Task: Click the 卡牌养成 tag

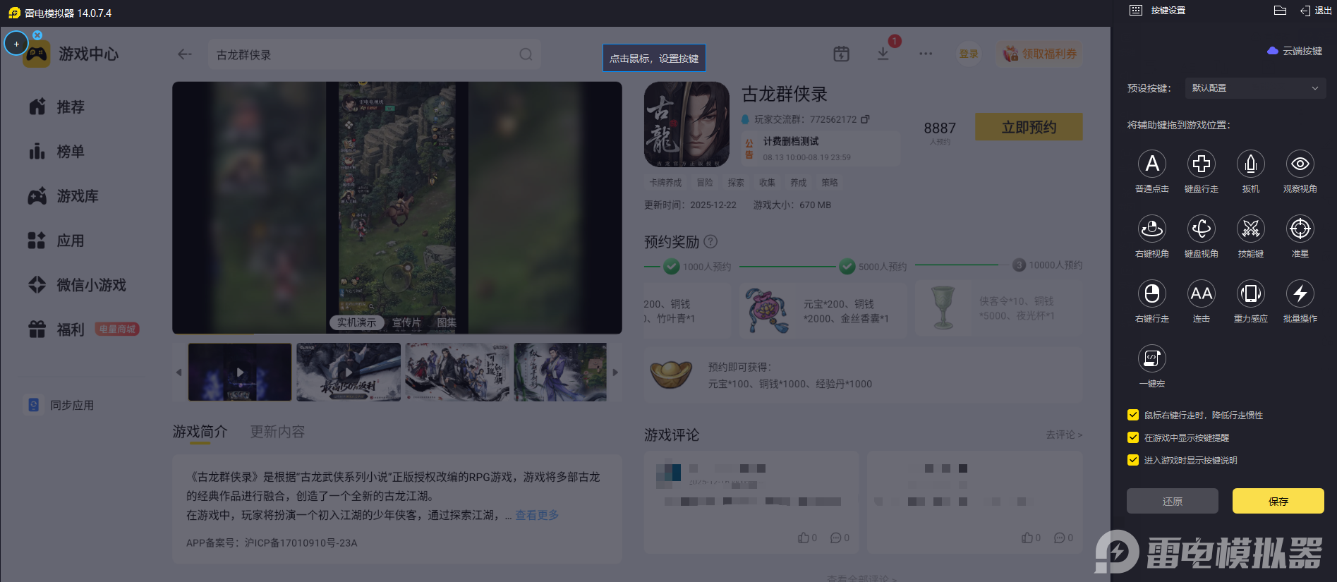Action: (665, 183)
